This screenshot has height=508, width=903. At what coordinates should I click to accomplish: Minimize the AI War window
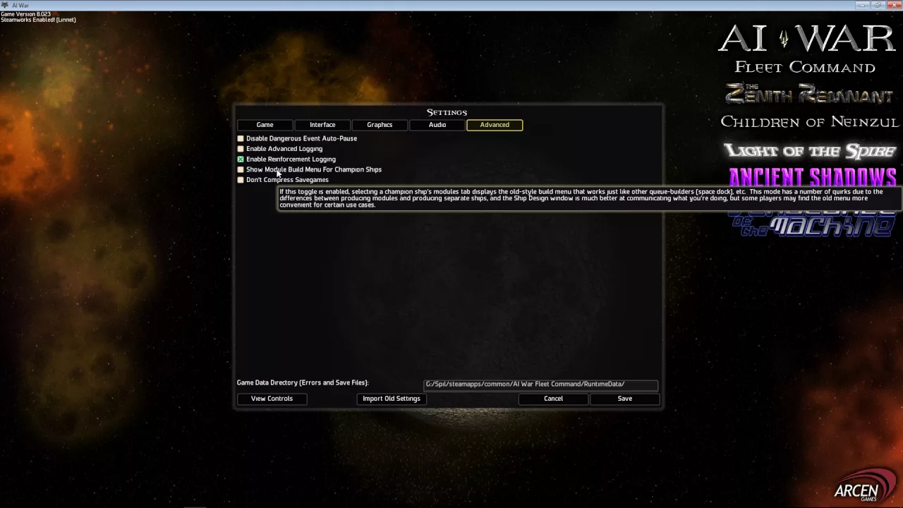pyautogui.click(x=862, y=5)
